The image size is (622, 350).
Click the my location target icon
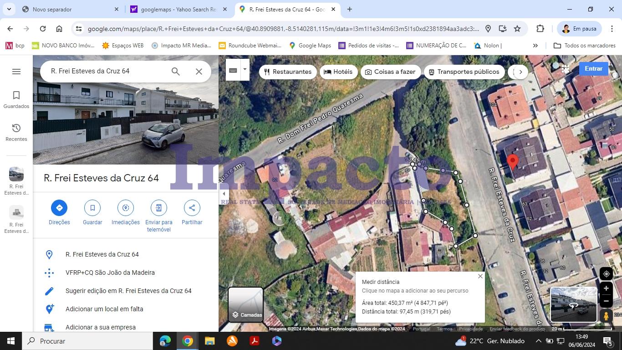[606, 274]
